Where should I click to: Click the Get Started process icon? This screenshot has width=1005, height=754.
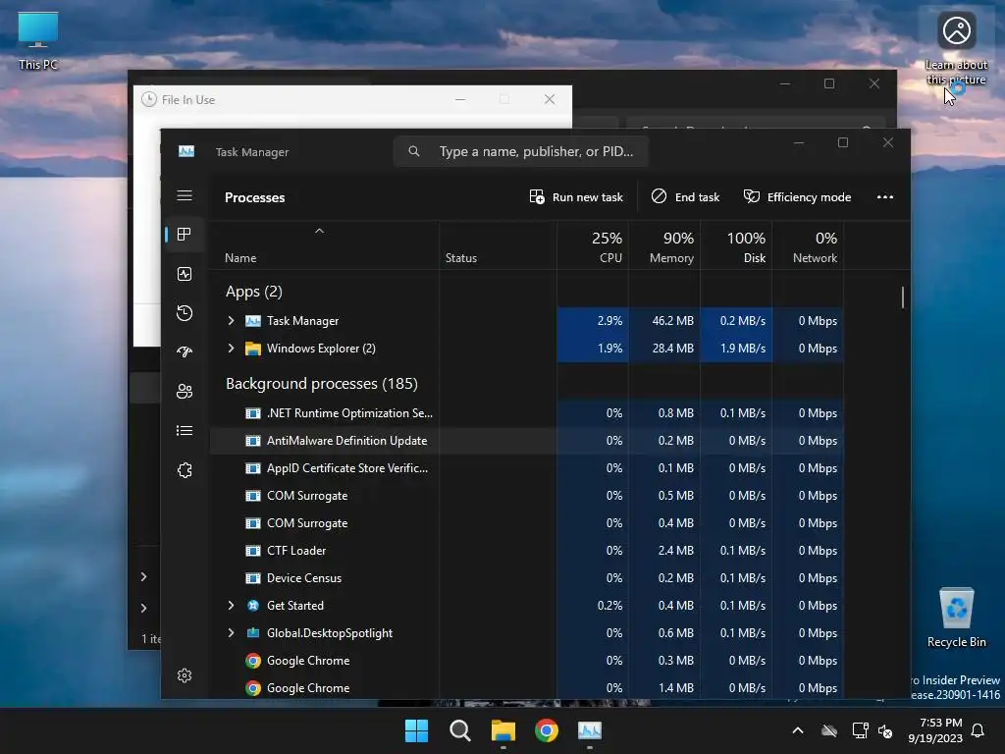tap(253, 605)
